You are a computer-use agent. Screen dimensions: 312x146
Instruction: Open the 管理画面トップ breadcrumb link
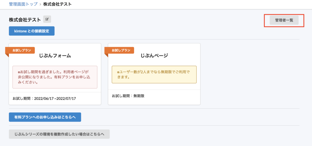point(23,4)
